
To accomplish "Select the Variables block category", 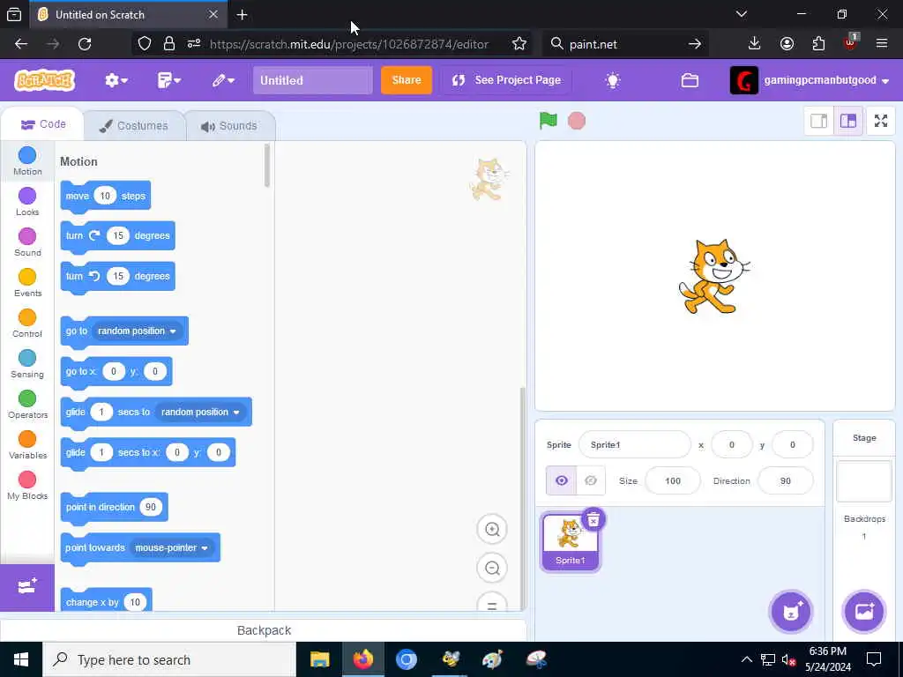I will (27, 445).
